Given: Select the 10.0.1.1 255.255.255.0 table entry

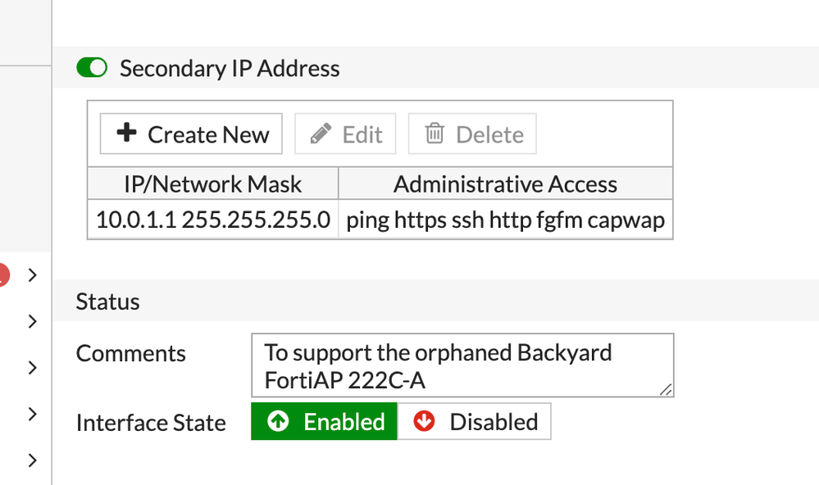Looking at the screenshot, I should 212,220.
